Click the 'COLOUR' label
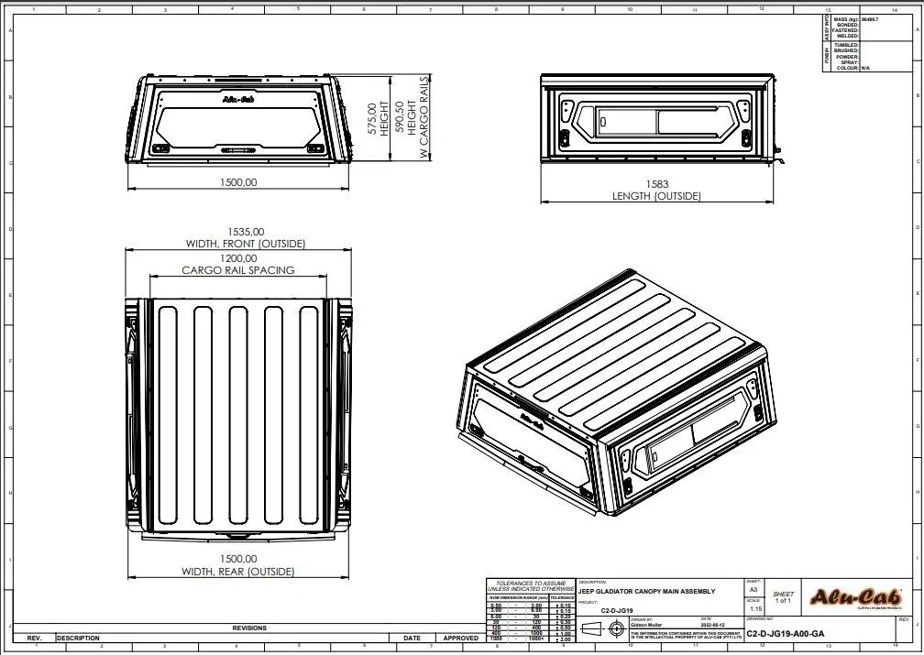Viewport: 924px width, 655px height. pos(847,68)
